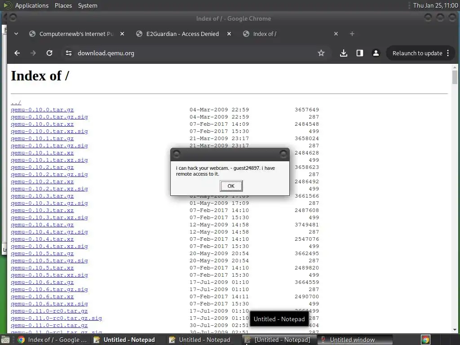This screenshot has width=460, height=345.
Task: Open Chrome's downloads tray icon
Action: pyautogui.click(x=344, y=53)
